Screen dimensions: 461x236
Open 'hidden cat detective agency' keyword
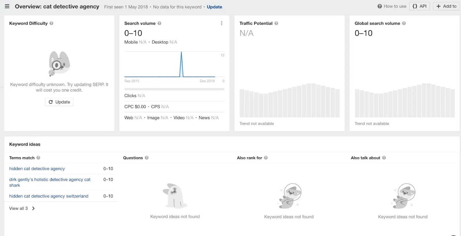(37, 169)
